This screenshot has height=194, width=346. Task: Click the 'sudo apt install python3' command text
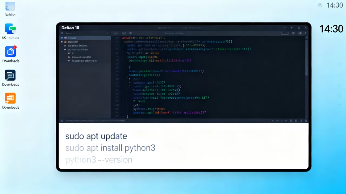point(110,148)
